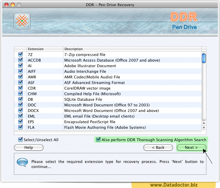The height and width of the screenshot is (188, 220).
Task: Select 'EML email File (Desktop email clients)' text
Action: [99, 116]
